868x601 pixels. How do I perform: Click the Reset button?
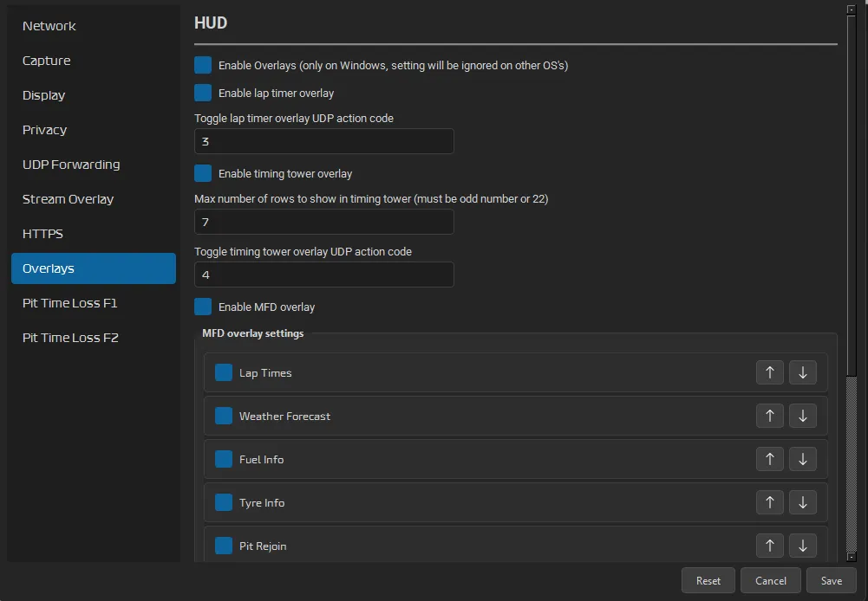[x=708, y=580]
